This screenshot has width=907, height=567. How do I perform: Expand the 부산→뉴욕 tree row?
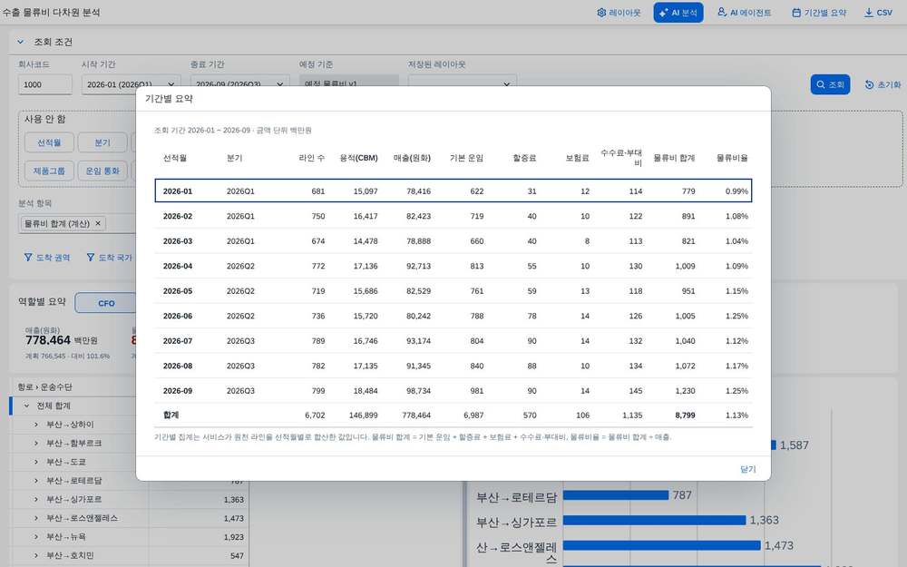(36, 537)
